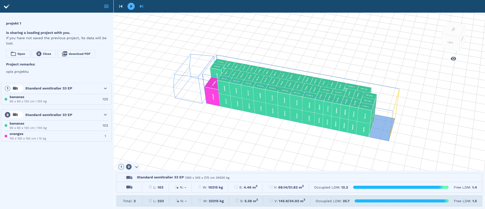The image size is (485, 209).
Task: Click the occupied LDM 25.7 progress bar
Action: point(402,201)
